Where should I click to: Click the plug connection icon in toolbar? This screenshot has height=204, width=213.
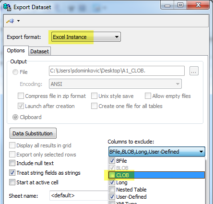[x=10, y=21]
